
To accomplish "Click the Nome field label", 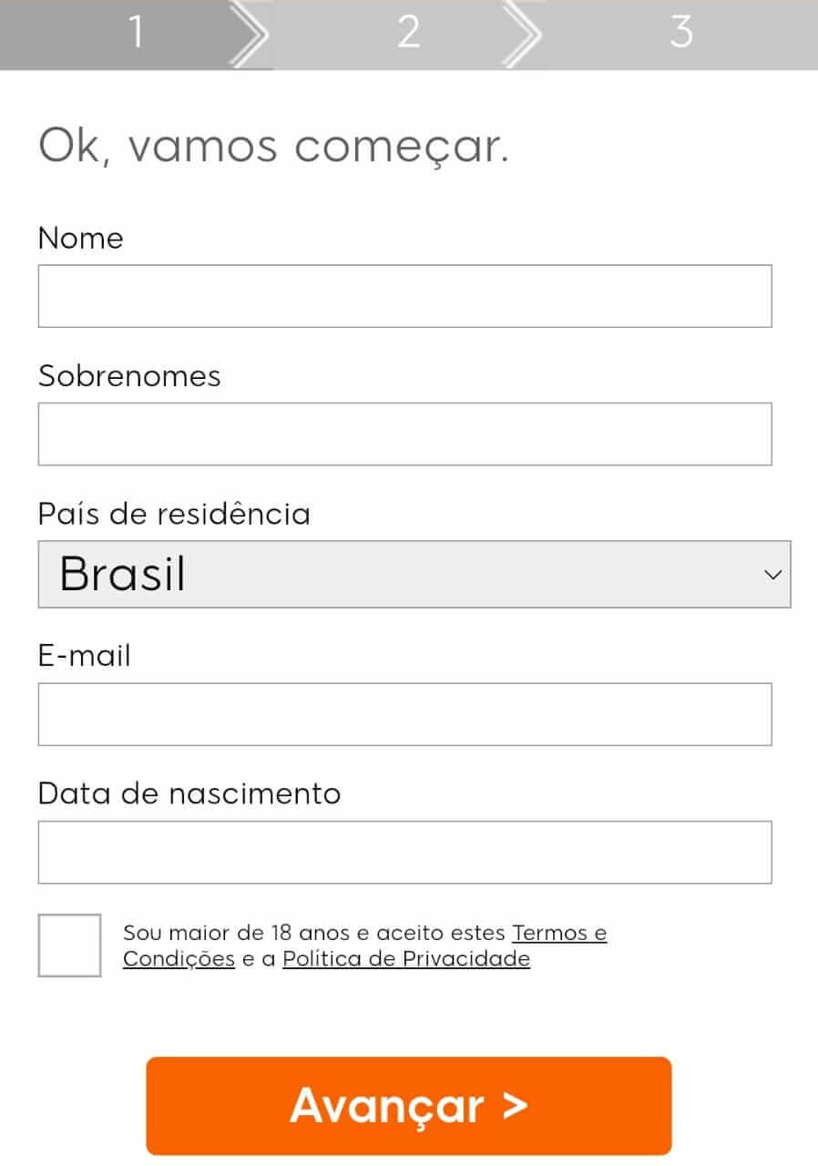I will point(80,238).
